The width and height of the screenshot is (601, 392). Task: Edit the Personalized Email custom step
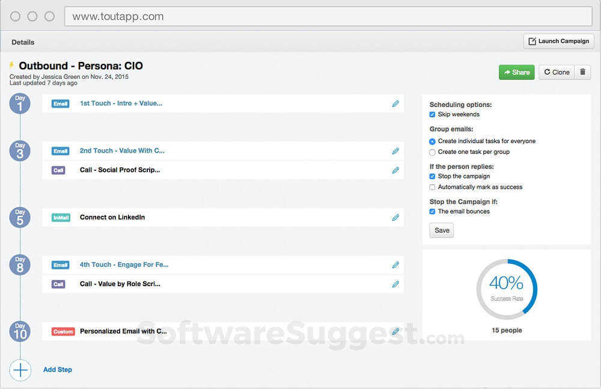pos(395,331)
